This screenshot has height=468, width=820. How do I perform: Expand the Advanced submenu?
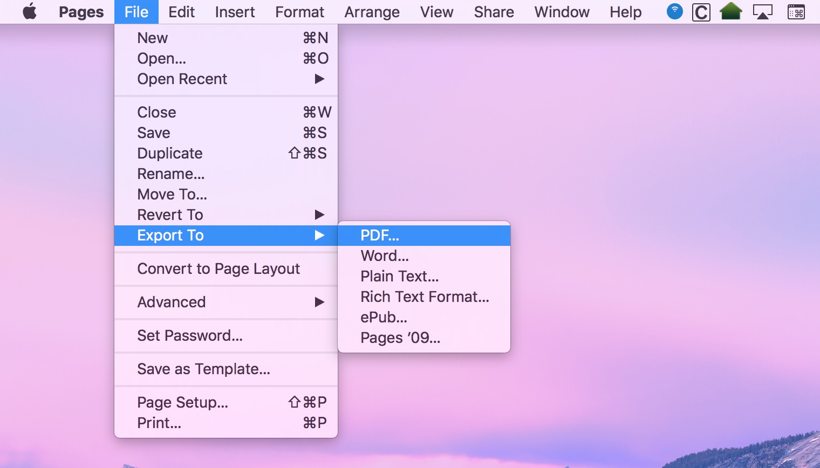point(226,302)
